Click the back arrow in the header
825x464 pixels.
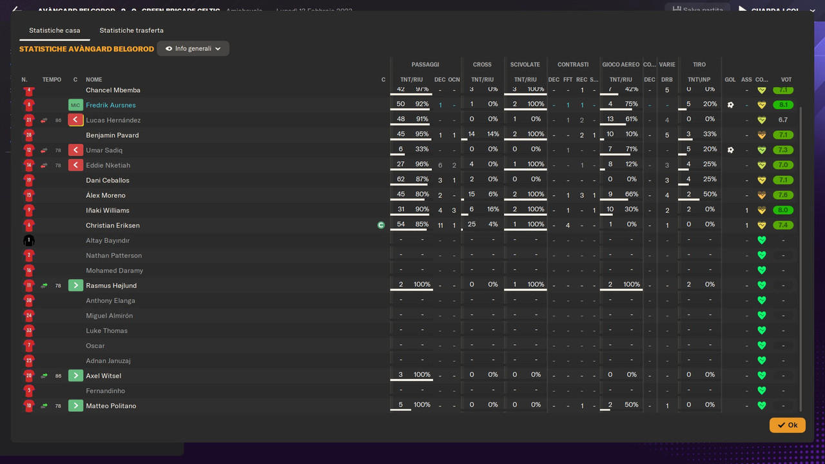(x=17, y=10)
